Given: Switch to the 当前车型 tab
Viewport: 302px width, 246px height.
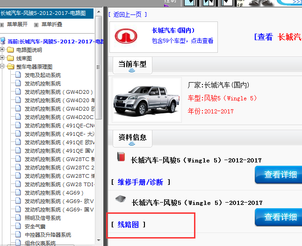Looking at the screenshot, I should [132, 65].
